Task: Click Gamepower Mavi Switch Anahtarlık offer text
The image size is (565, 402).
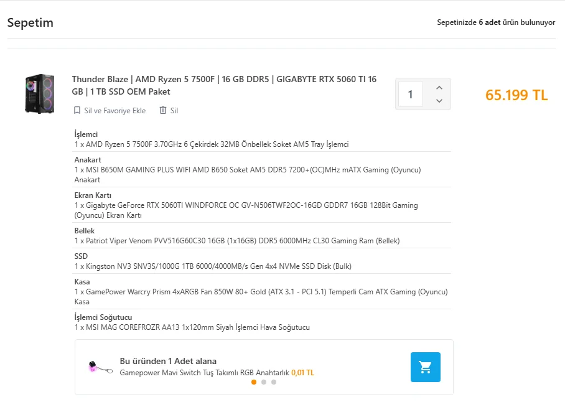Action: 204,373
